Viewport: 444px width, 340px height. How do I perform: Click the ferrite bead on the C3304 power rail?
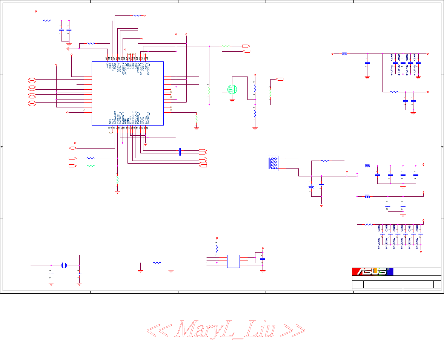[x=344, y=53]
